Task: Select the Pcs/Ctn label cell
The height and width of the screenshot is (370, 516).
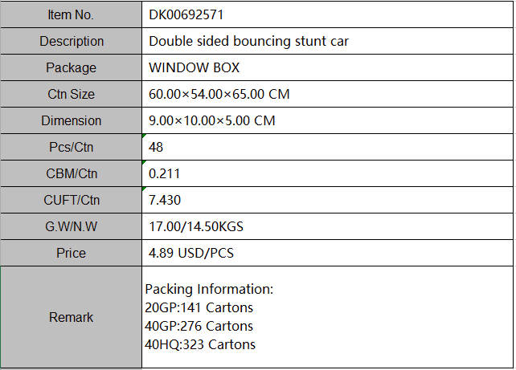Action: (71, 147)
